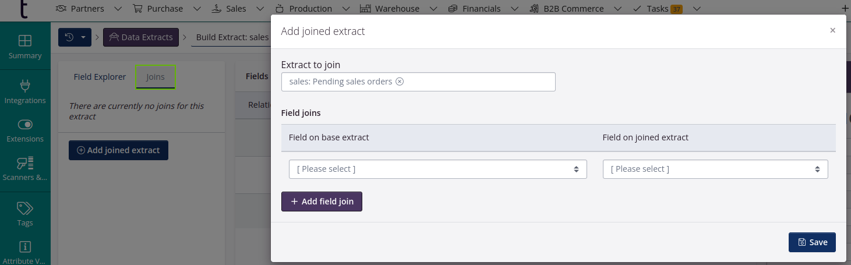Click the Extract to join input field
The height and width of the screenshot is (265, 851).
coord(478,82)
